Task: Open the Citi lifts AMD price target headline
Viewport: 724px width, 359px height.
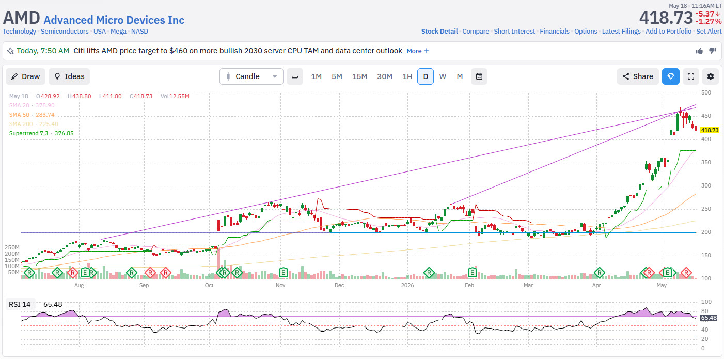Action: click(x=238, y=51)
